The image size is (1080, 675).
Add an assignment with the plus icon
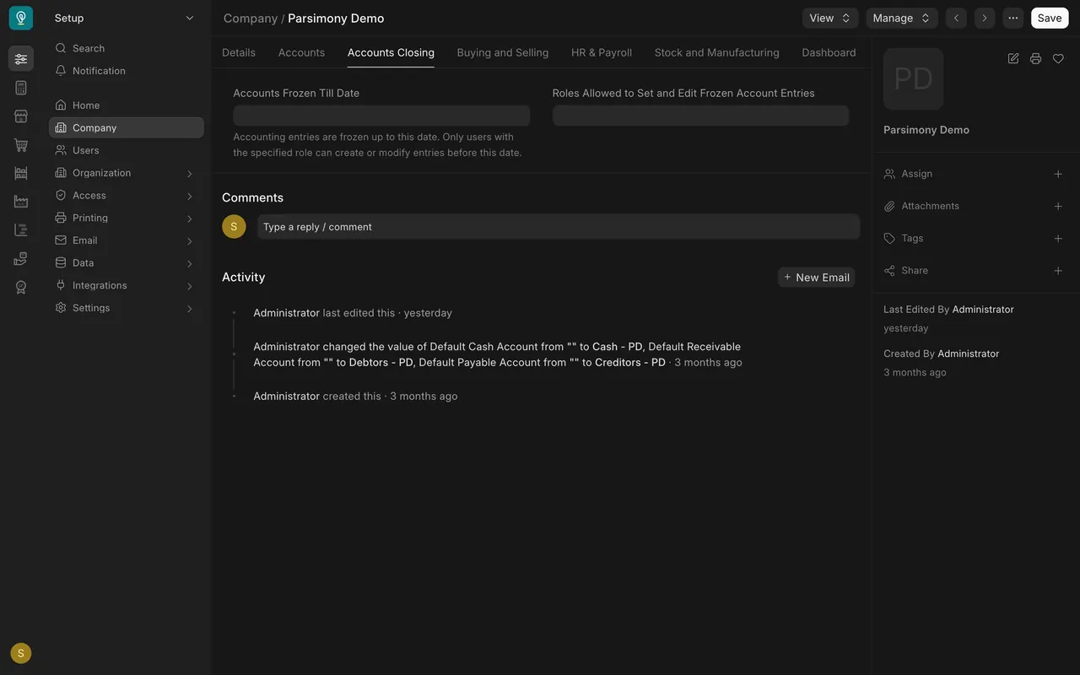pos(1058,174)
